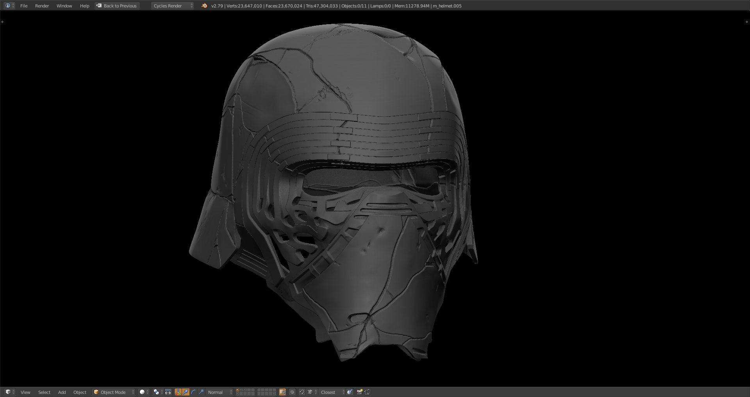Open the Render menu
This screenshot has width=750, height=397.
pos(42,6)
